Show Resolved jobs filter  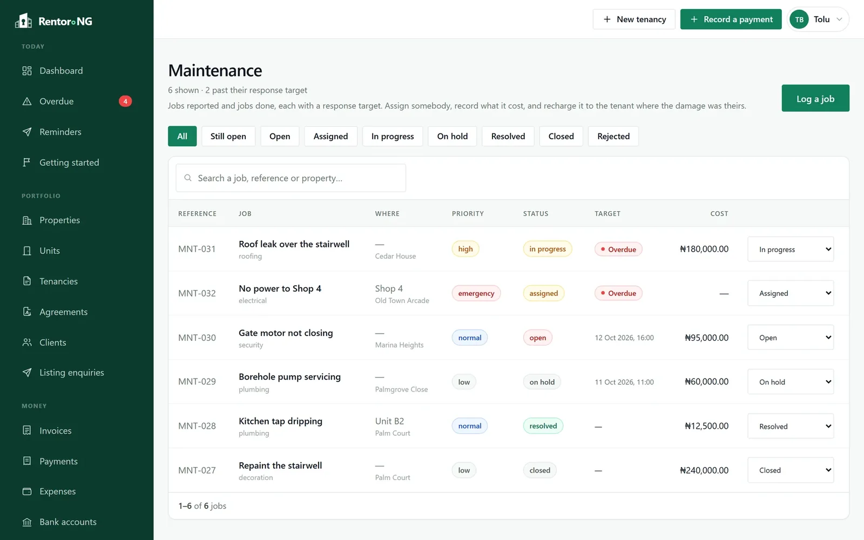508,136
